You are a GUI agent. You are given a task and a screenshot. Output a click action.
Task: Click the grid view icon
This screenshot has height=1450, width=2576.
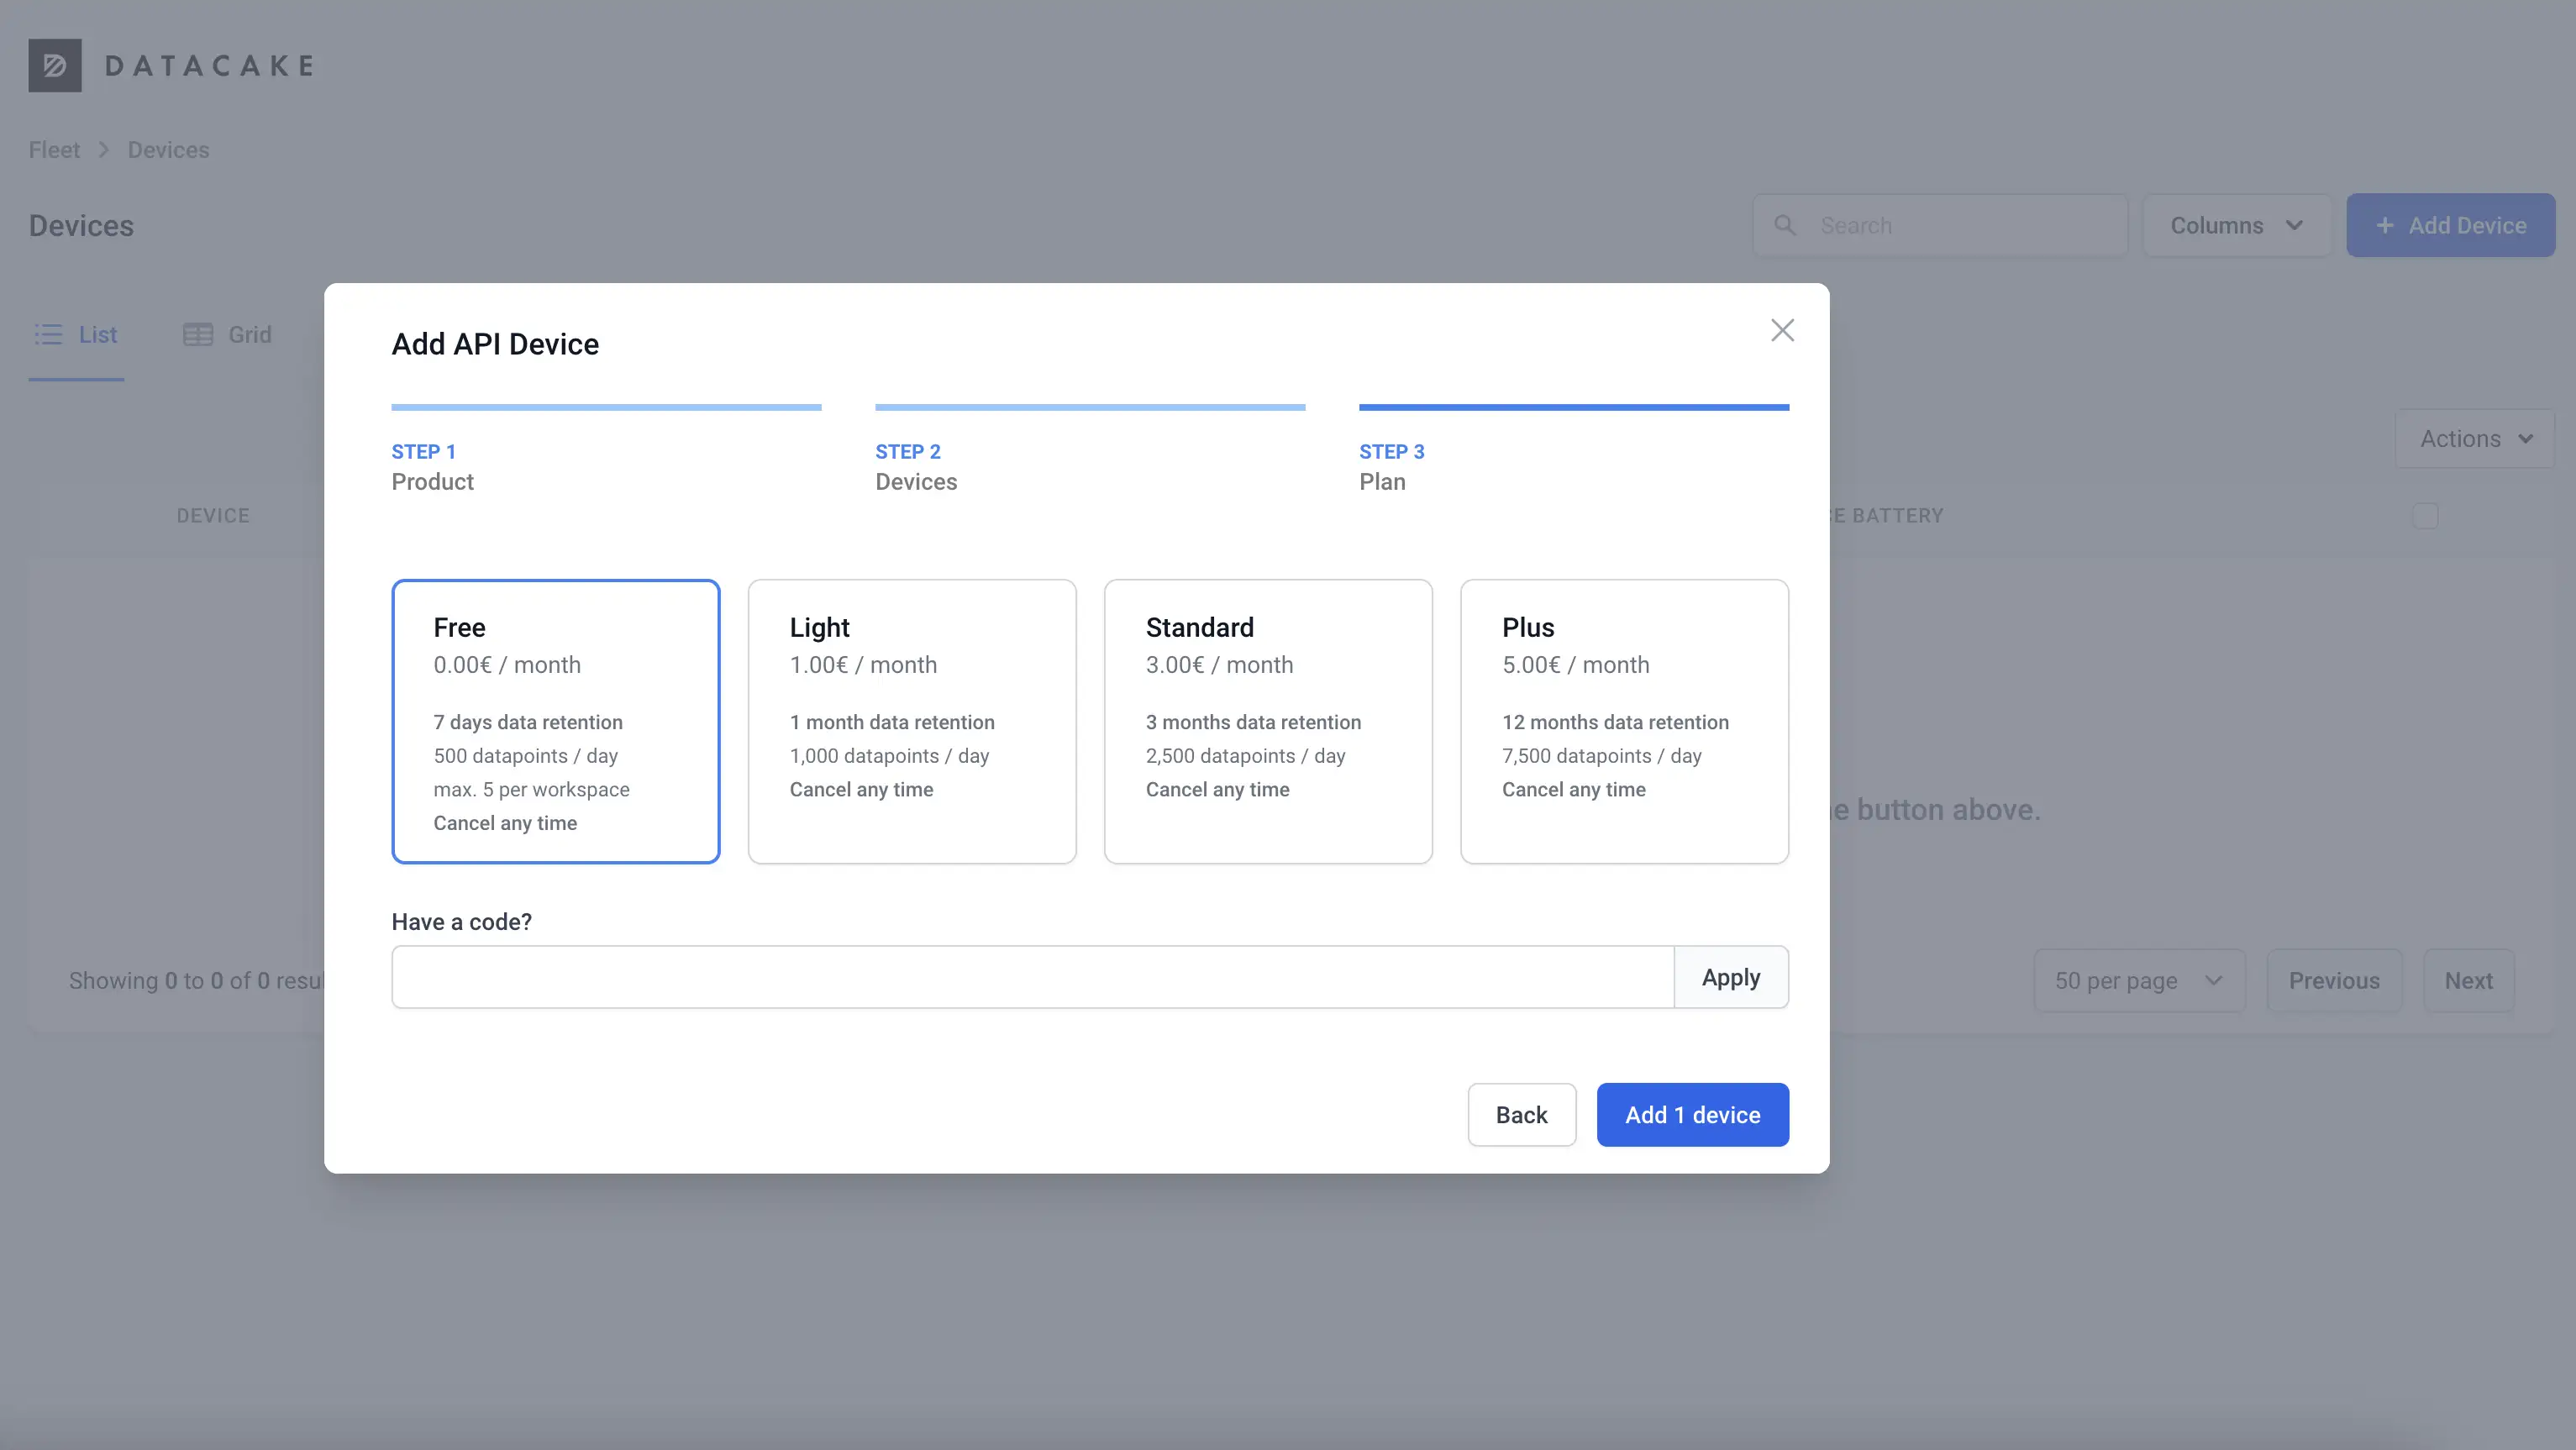pyautogui.click(x=198, y=334)
